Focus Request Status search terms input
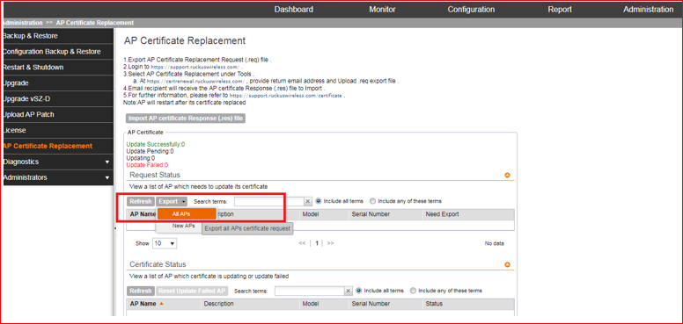The image size is (683, 324). click(269, 202)
